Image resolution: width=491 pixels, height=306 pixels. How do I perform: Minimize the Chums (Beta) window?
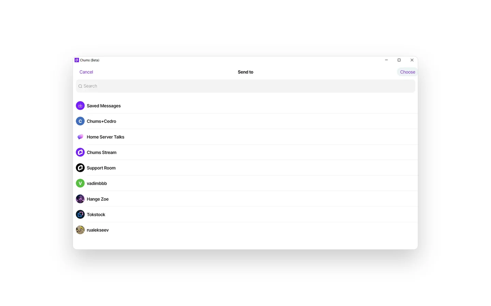pos(386,60)
